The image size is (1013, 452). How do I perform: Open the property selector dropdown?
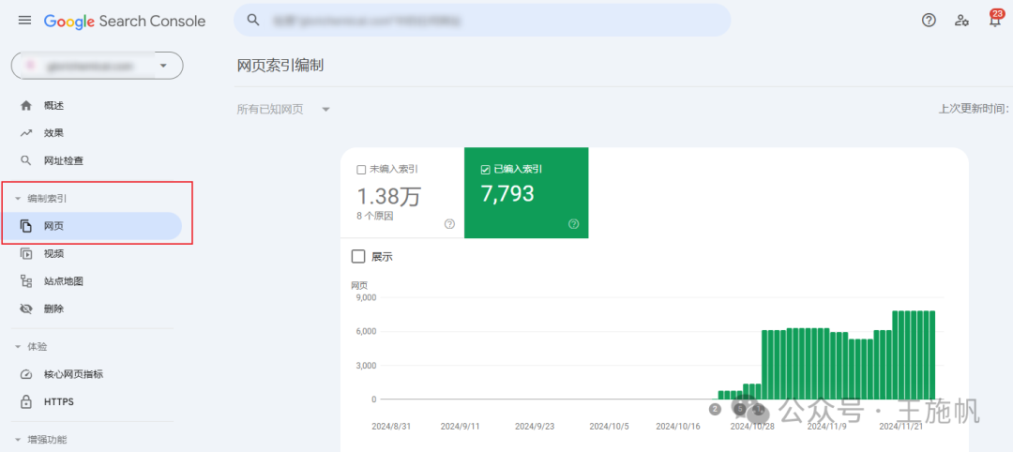click(x=97, y=66)
